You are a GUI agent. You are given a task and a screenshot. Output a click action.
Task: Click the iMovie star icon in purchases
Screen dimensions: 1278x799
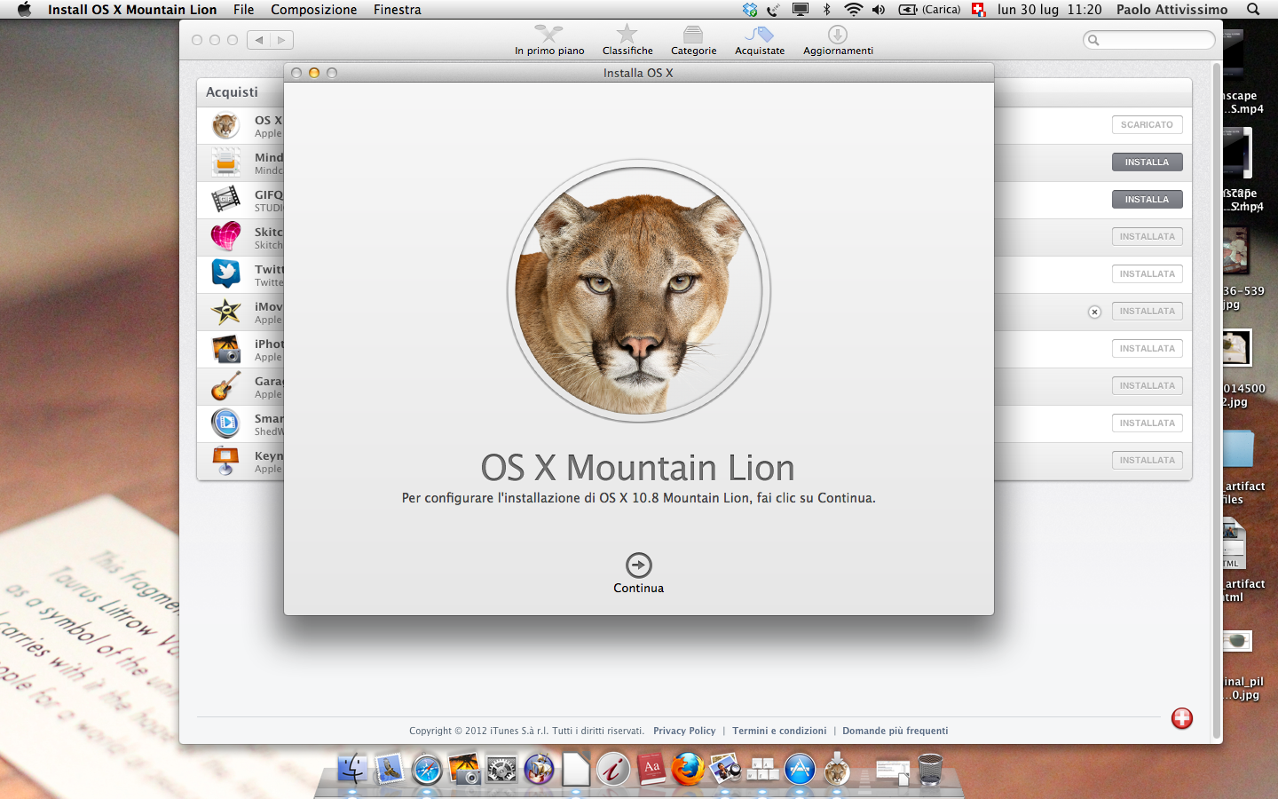coord(225,312)
